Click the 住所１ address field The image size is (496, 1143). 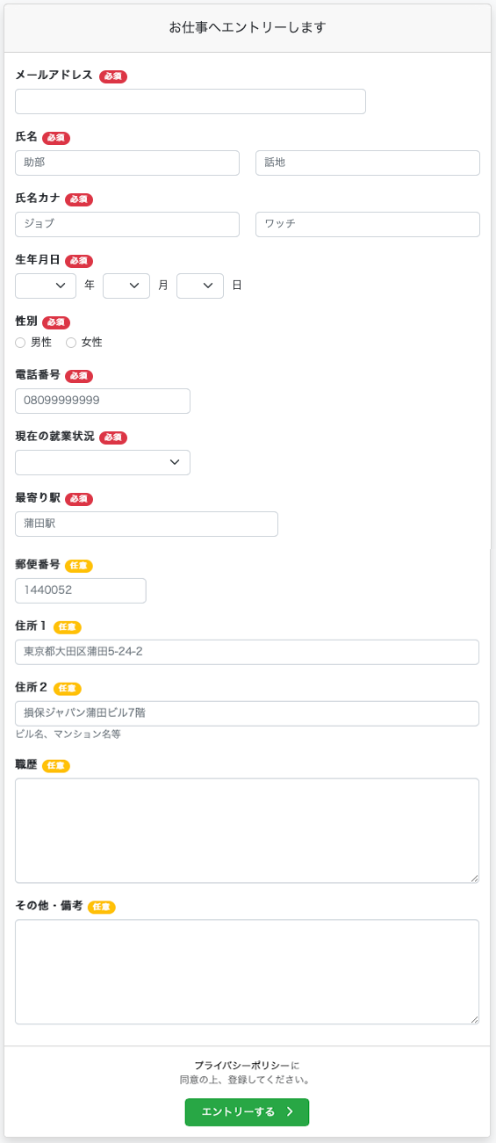point(247,652)
